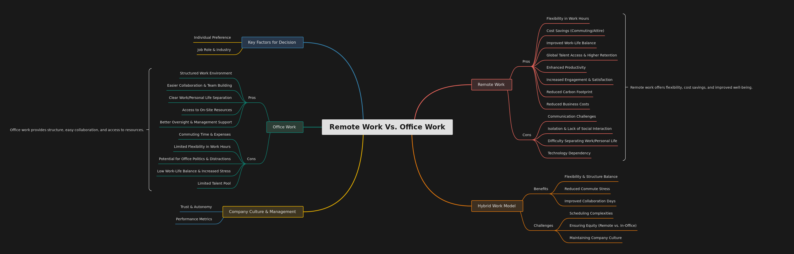Click the Remote Work branch node
The height and width of the screenshot is (254, 794).
point(491,84)
